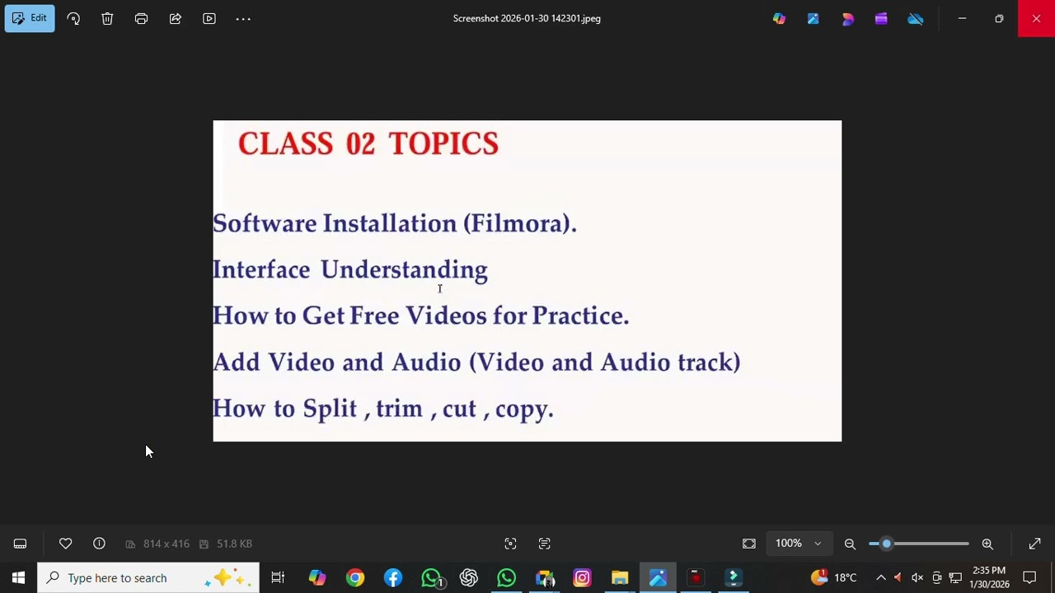Open Google Chrome from the taskbar
The width and height of the screenshot is (1055, 593).
click(x=355, y=577)
